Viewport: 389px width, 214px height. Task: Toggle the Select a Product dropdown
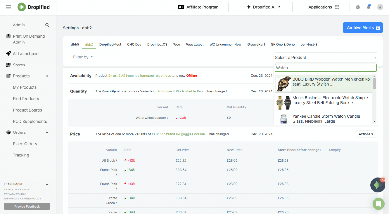[x=326, y=58]
